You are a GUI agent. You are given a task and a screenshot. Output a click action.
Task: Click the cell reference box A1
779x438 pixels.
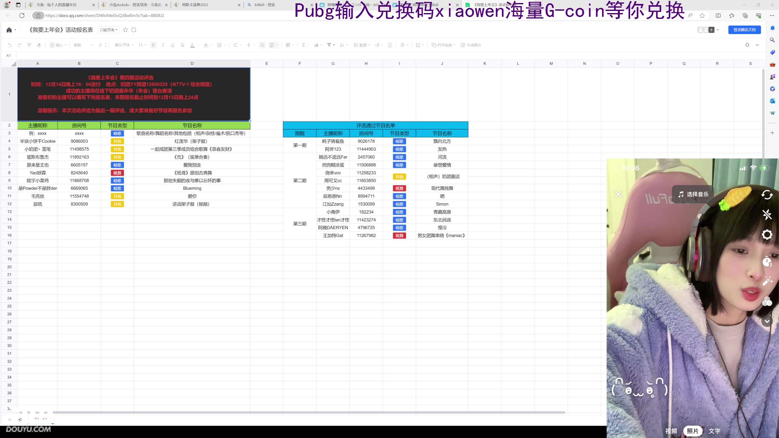point(9,55)
